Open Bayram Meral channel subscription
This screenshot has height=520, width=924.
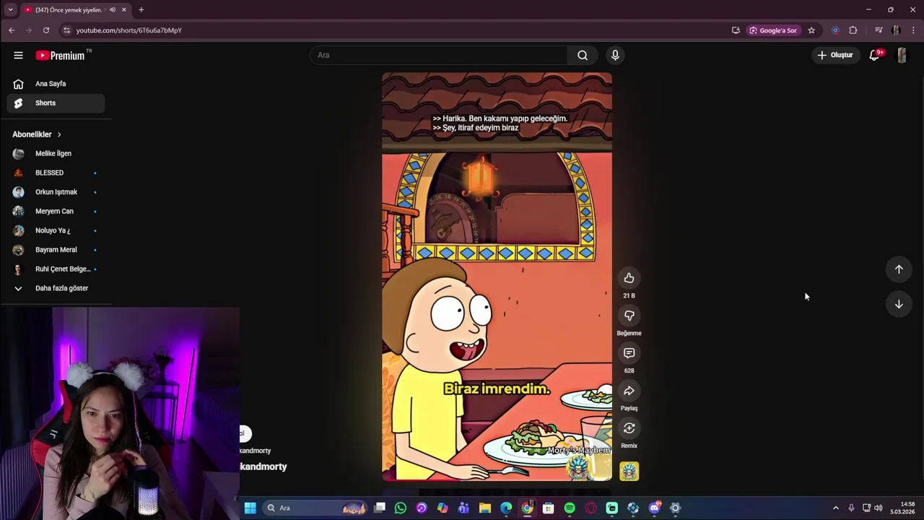point(56,250)
